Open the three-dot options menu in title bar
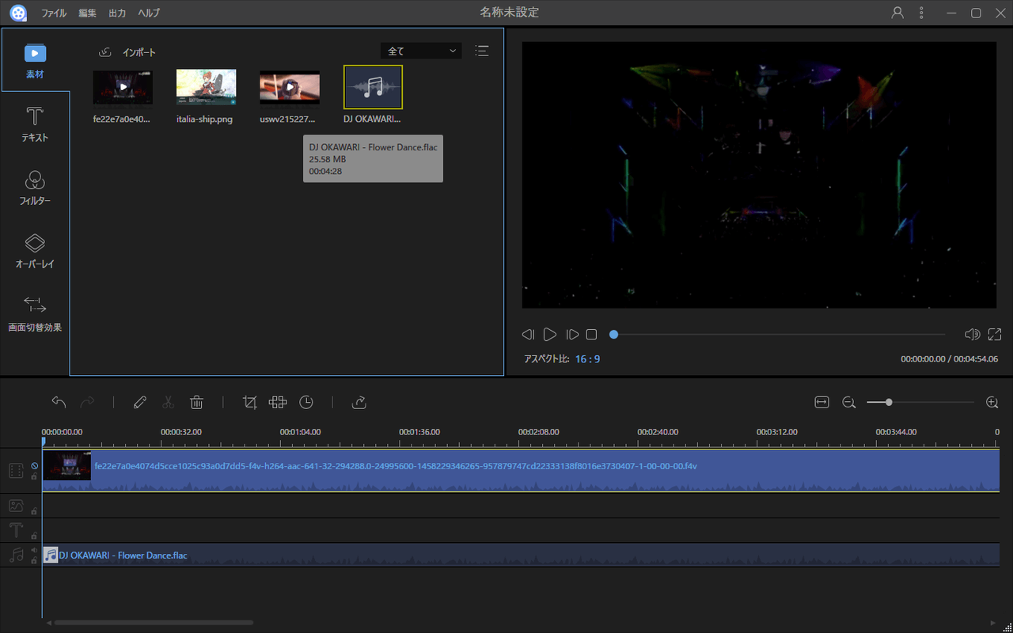Viewport: 1013px width, 633px height. (921, 13)
